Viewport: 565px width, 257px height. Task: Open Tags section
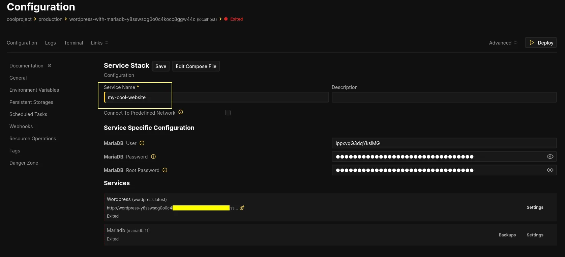click(15, 151)
